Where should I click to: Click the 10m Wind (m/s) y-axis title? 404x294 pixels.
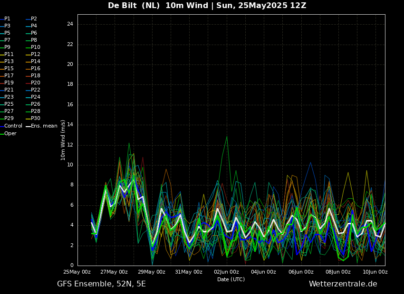[63, 140]
